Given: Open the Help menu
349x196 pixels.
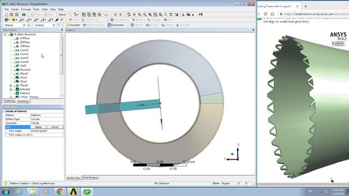Looking at the screenshot, I should tap(61, 9).
